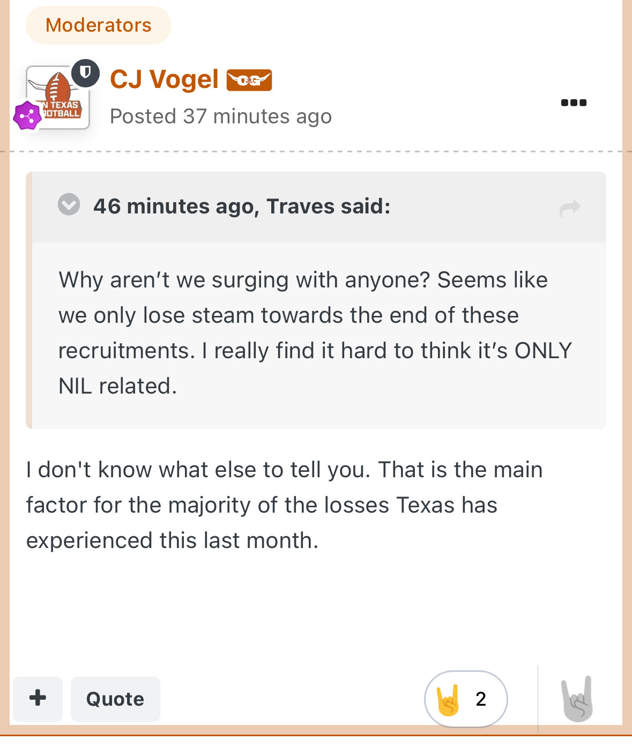The height and width of the screenshot is (755, 632).
Task: View who reacted via count 2
Action: pyautogui.click(x=481, y=699)
